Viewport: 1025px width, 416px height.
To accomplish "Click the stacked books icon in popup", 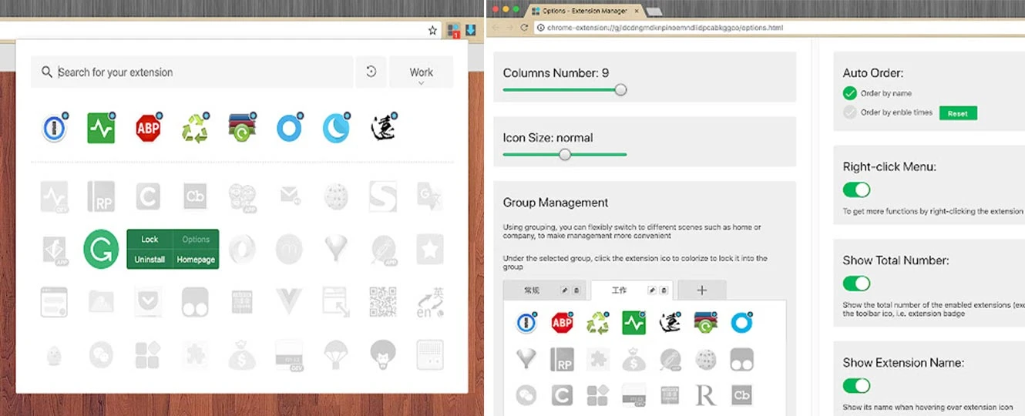I will click(242, 128).
